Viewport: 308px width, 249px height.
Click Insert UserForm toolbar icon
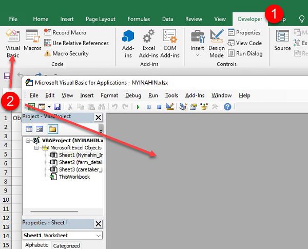click(42, 107)
